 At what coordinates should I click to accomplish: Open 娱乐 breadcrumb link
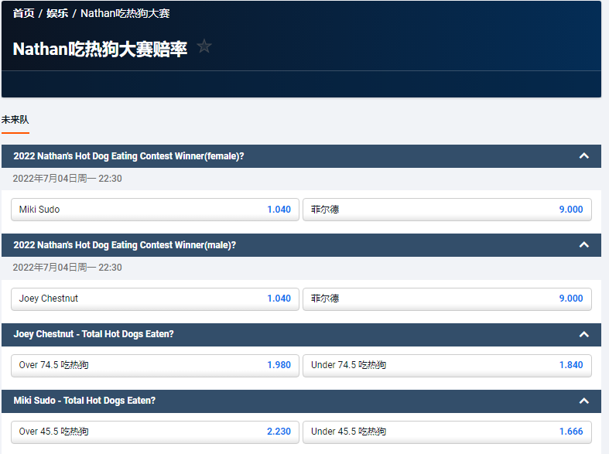[57, 13]
